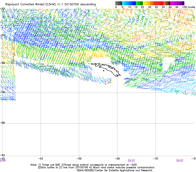The image size is (196, 172).
Task: Click the '-36' longitude axis label
Action: pos(117,159)
